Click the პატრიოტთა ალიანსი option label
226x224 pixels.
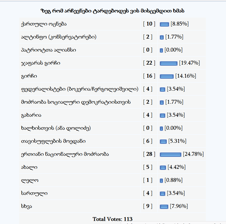coord(49,50)
